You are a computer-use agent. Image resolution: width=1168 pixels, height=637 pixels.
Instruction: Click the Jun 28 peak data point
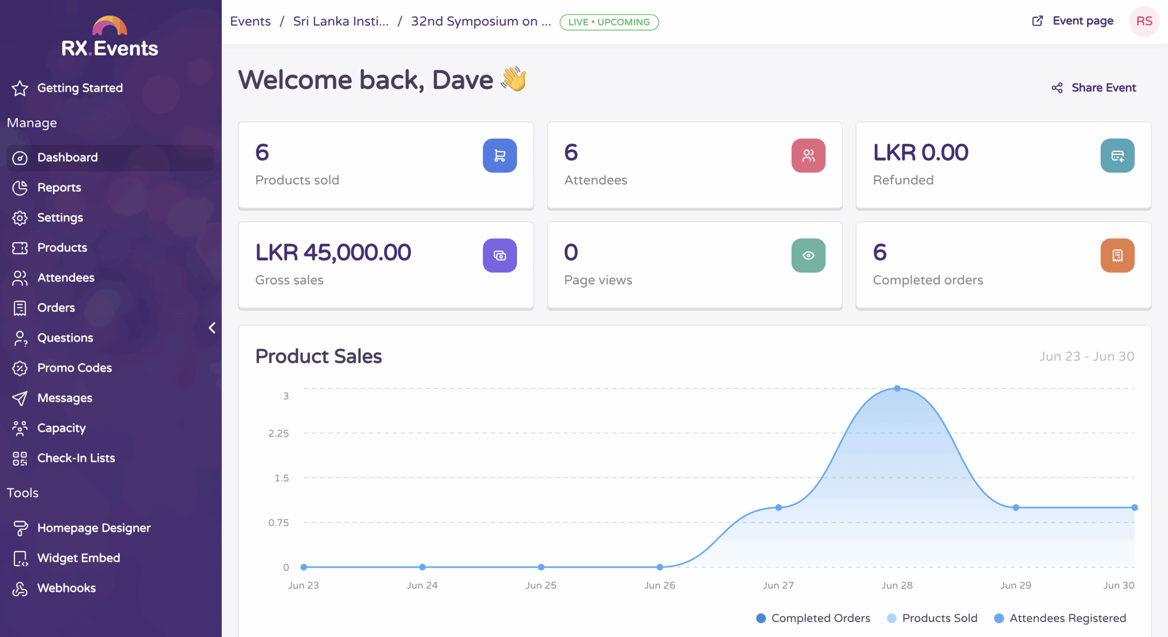897,388
